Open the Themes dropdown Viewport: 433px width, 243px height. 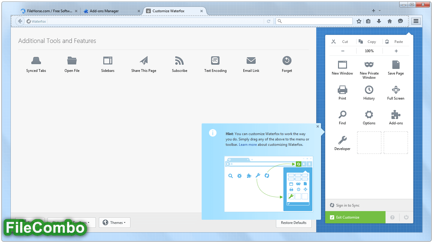pos(115,223)
